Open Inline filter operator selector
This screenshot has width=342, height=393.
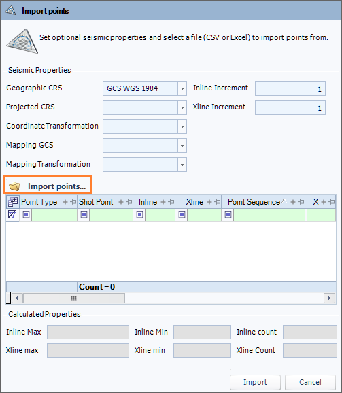[140, 215]
